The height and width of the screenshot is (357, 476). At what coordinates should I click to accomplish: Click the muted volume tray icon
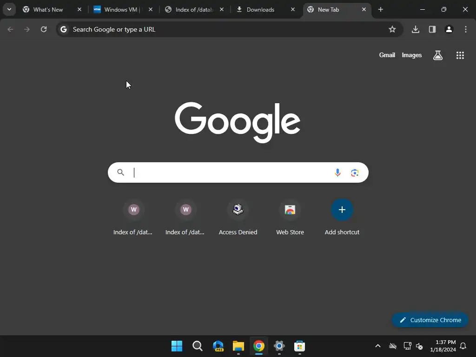pos(420,346)
